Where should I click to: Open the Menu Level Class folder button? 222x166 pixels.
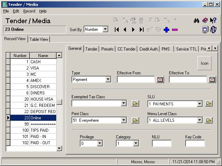point(209,120)
